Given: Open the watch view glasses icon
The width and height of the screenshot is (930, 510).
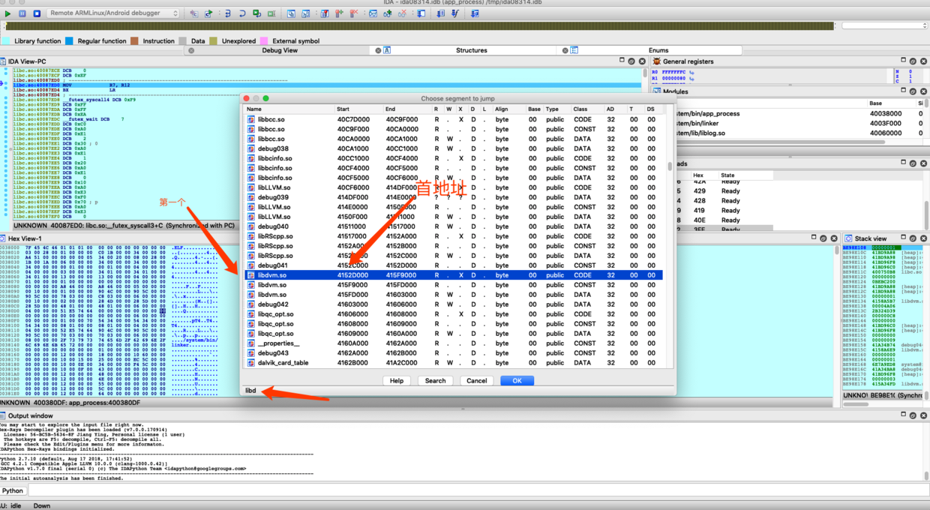Looking at the screenshot, I should 373,13.
